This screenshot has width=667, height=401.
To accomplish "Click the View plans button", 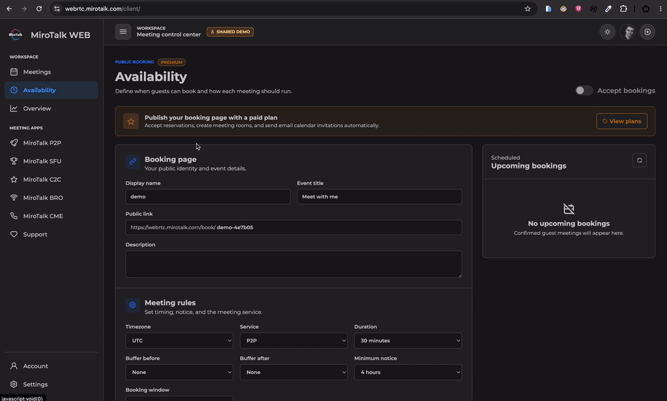I will pos(621,121).
